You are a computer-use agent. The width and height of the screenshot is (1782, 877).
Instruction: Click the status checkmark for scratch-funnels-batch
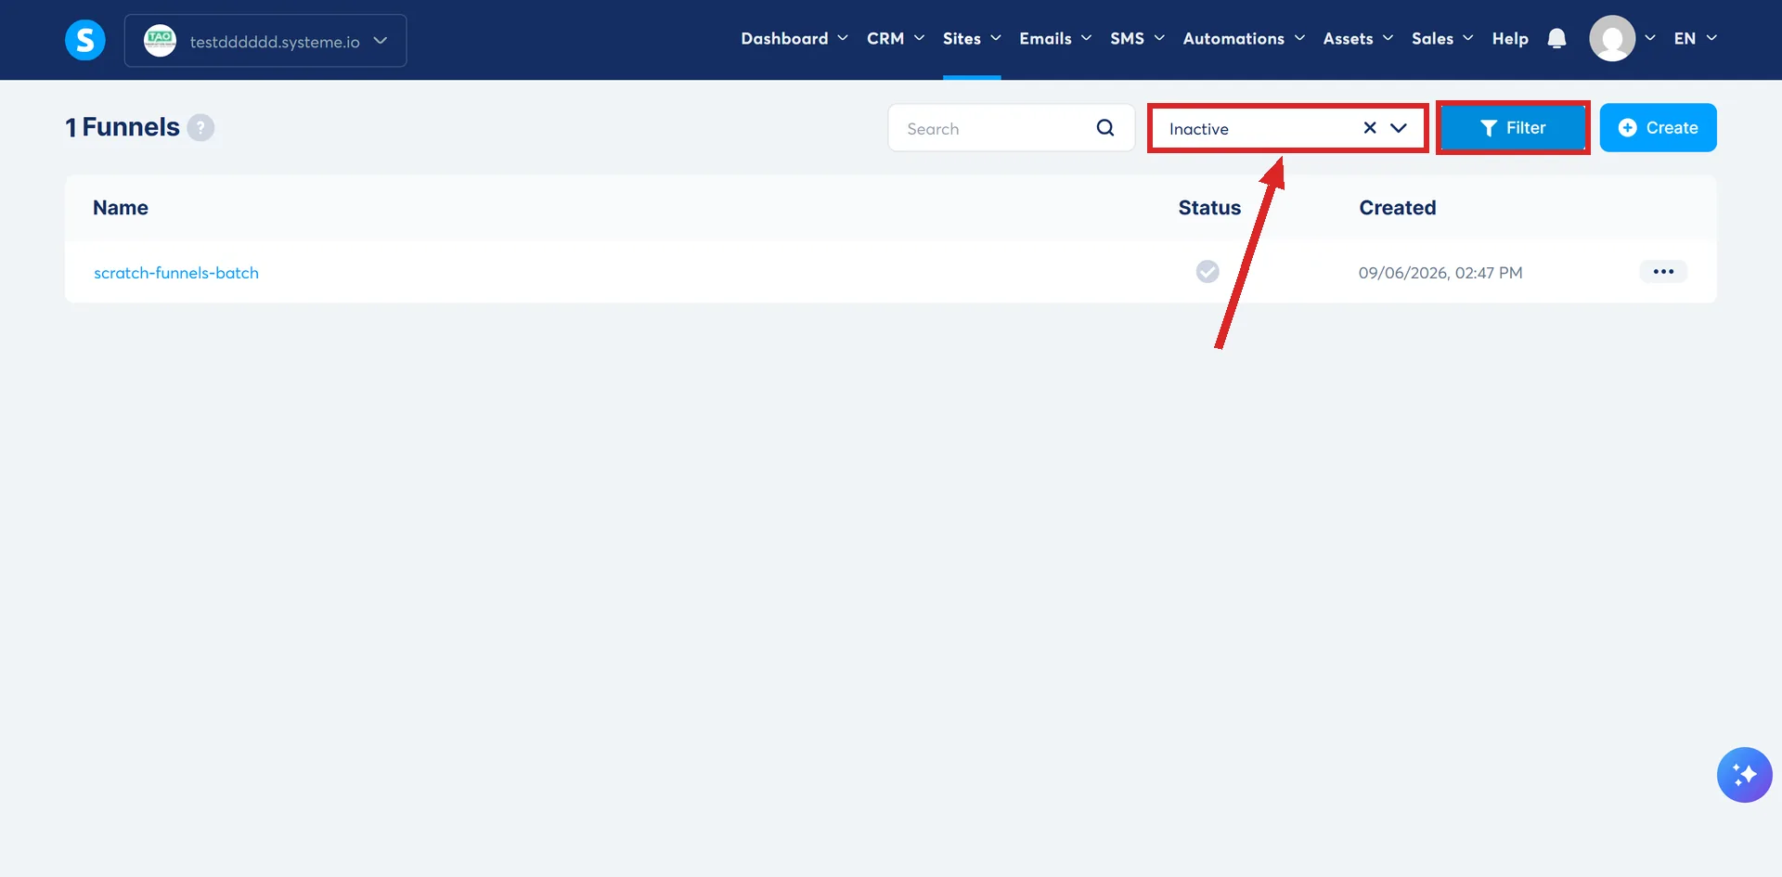point(1207,271)
